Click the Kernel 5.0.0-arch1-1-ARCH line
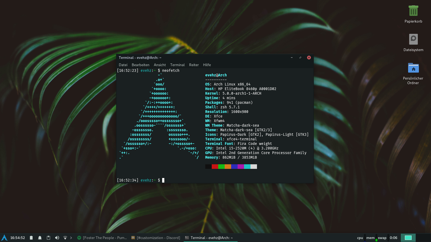 coord(233,93)
